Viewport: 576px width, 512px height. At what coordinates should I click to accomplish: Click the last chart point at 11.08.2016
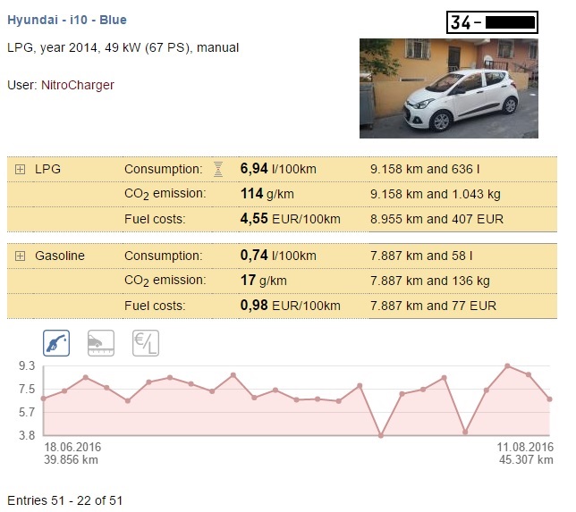point(549,399)
